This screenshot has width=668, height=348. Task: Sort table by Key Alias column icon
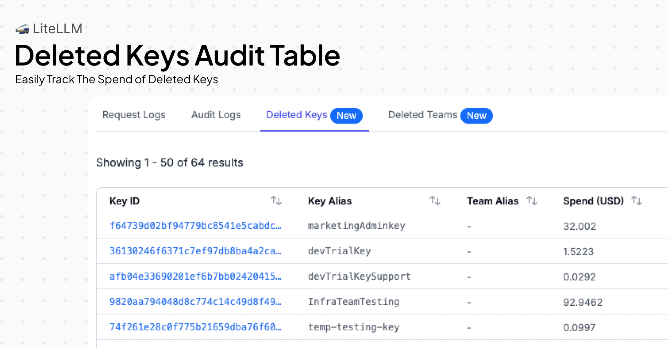(435, 201)
